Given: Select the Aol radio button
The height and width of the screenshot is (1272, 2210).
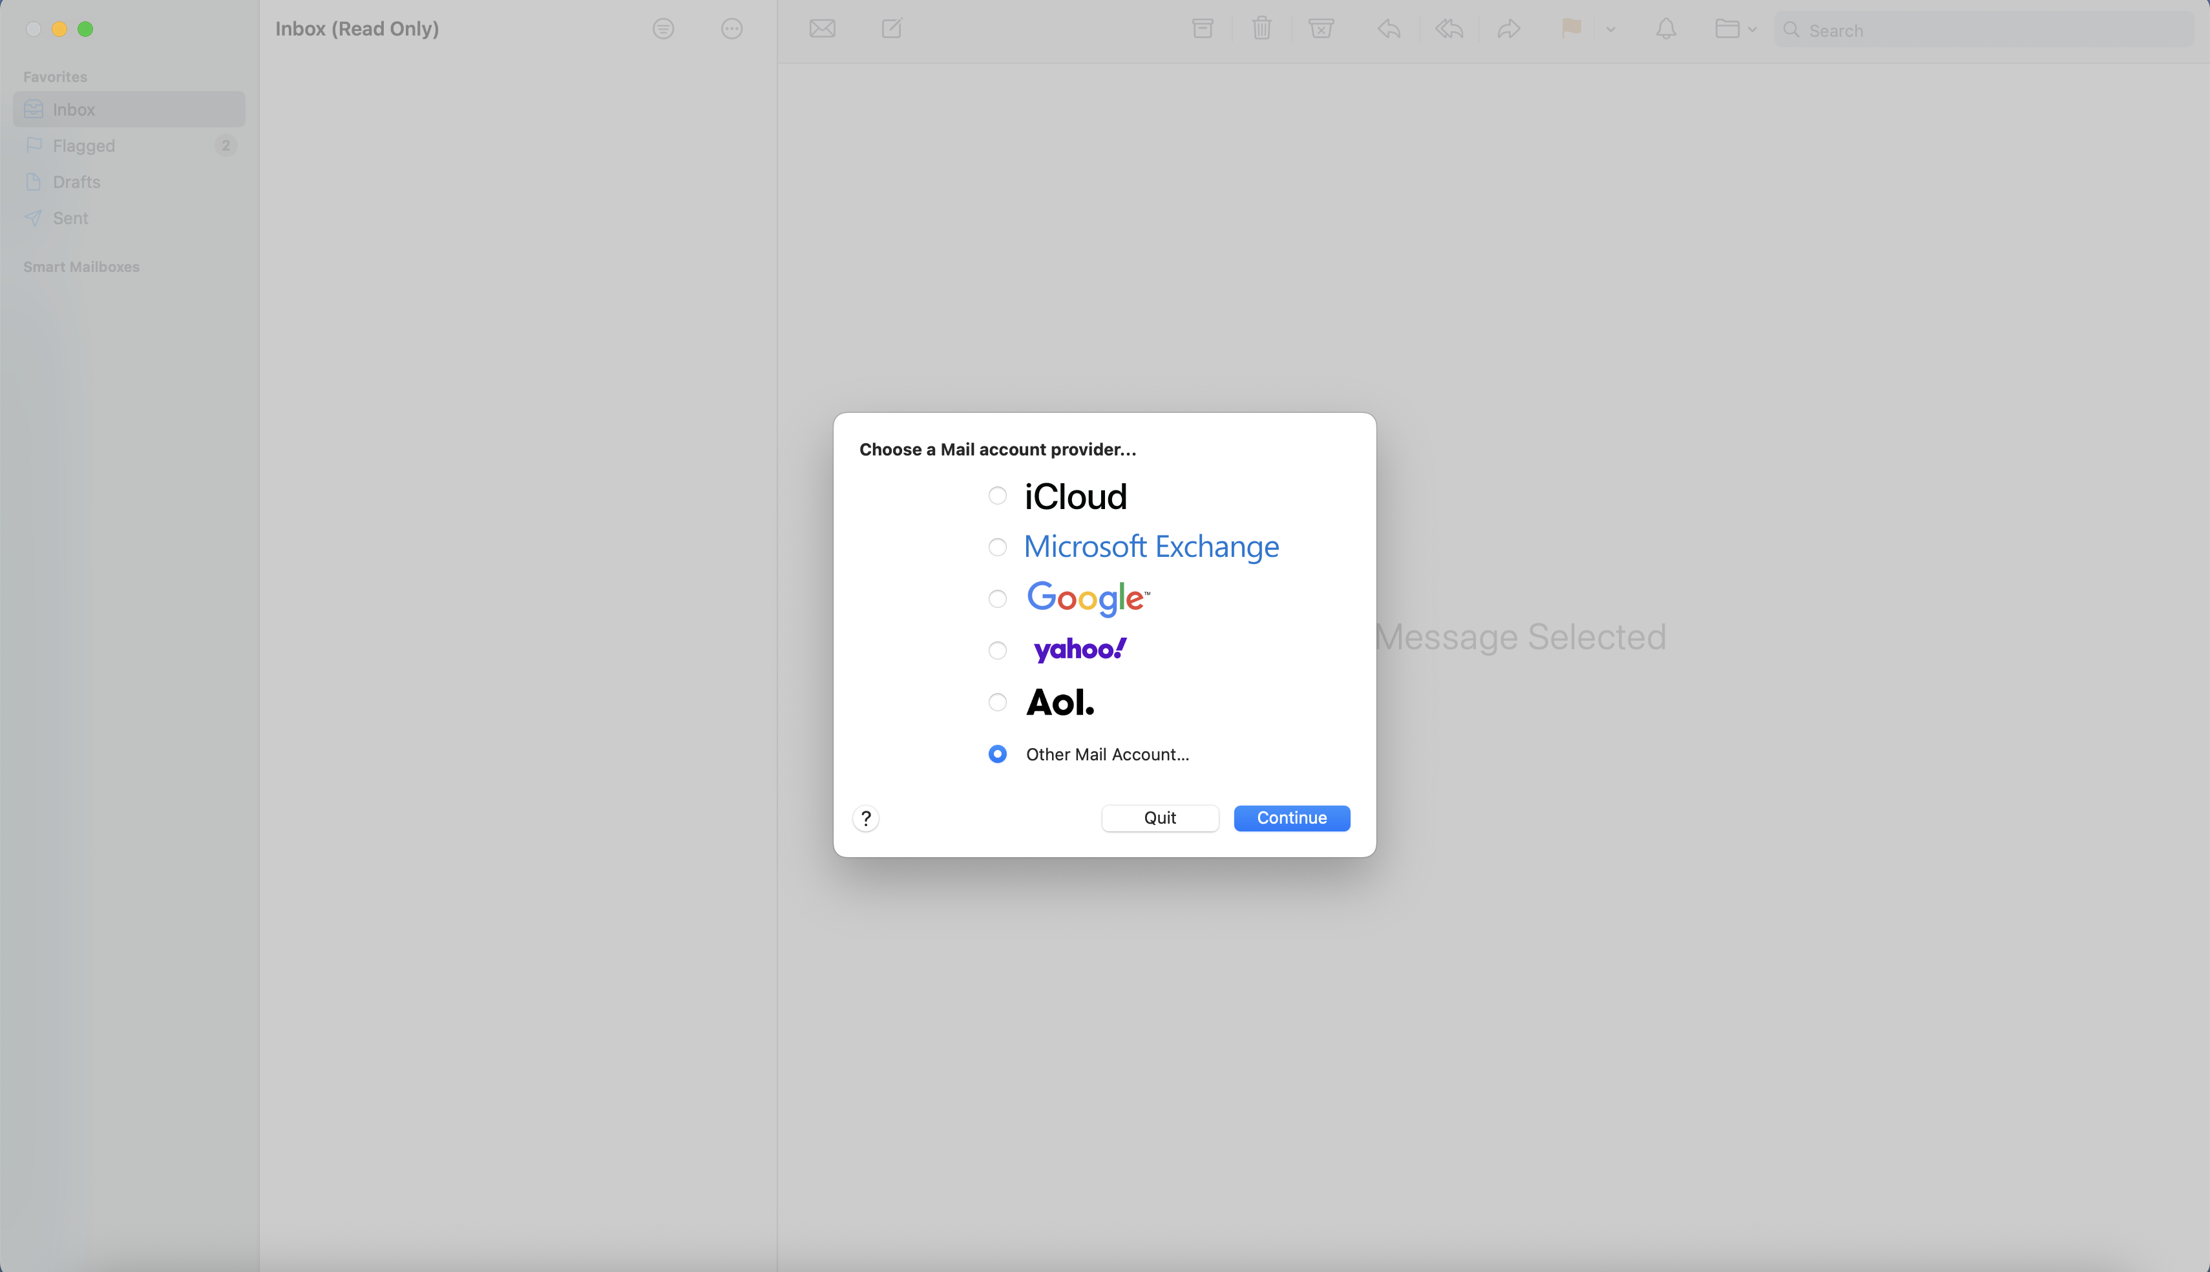Looking at the screenshot, I should (997, 702).
